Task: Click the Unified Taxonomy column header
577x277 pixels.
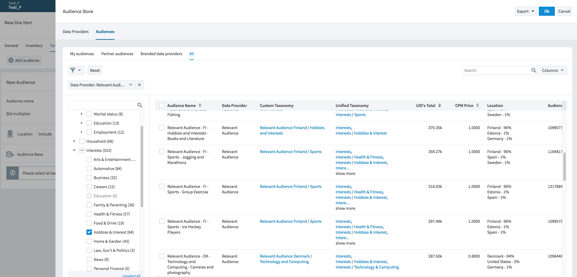Action: coord(352,105)
